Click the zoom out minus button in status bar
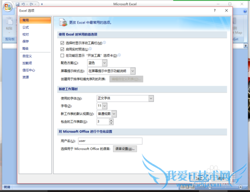 click(210, 187)
